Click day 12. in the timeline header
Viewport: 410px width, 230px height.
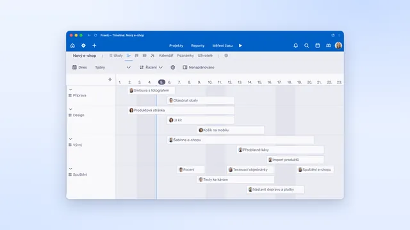[229, 82]
